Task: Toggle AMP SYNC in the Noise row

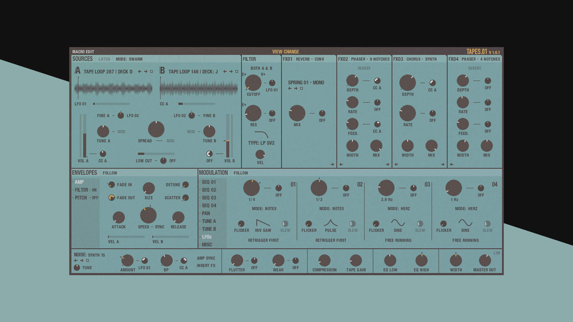Action: point(206,258)
